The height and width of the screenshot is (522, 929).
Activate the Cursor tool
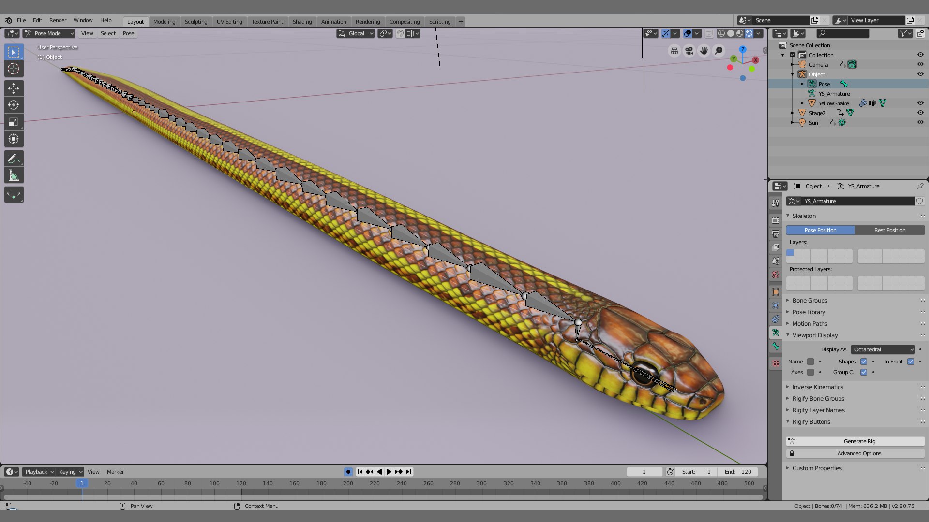[x=14, y=69]
